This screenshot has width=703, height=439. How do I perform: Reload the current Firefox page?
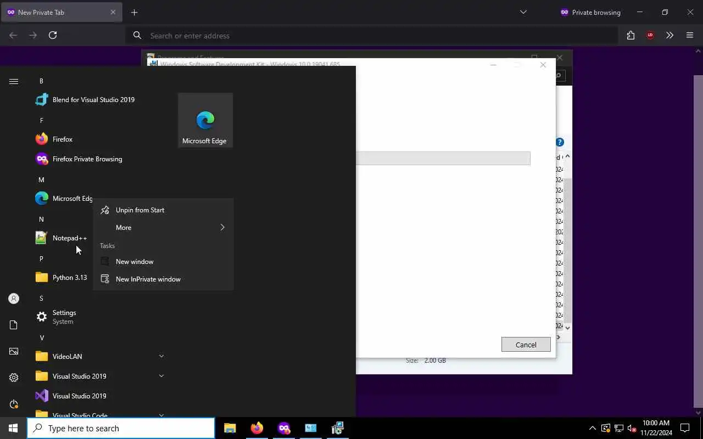tap(53, 35)
